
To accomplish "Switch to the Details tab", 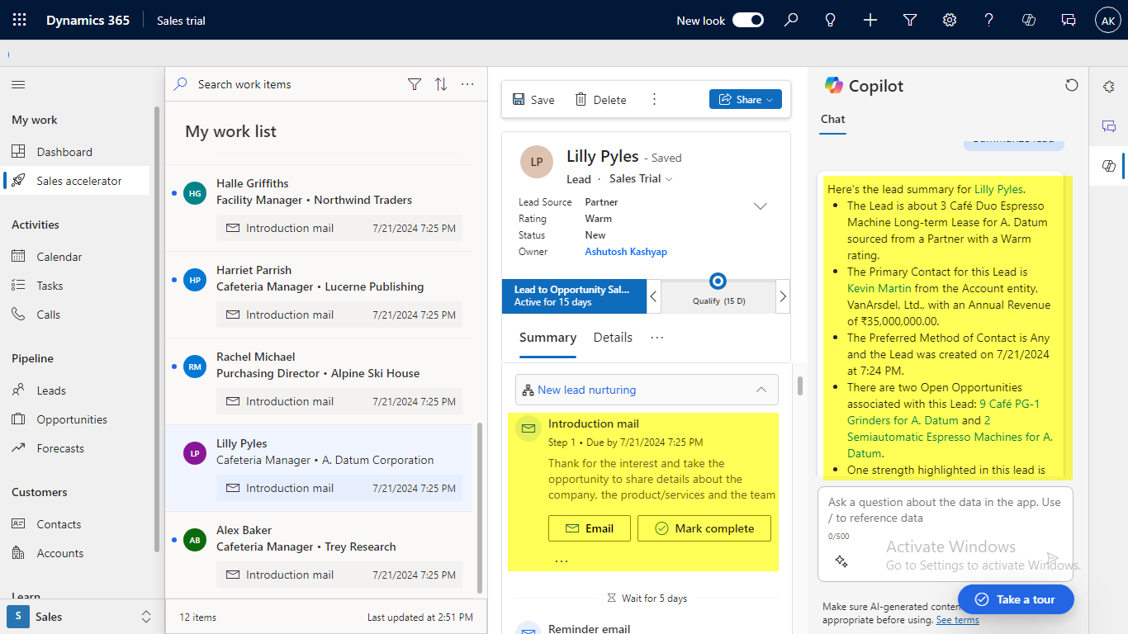I will [613, 338].
